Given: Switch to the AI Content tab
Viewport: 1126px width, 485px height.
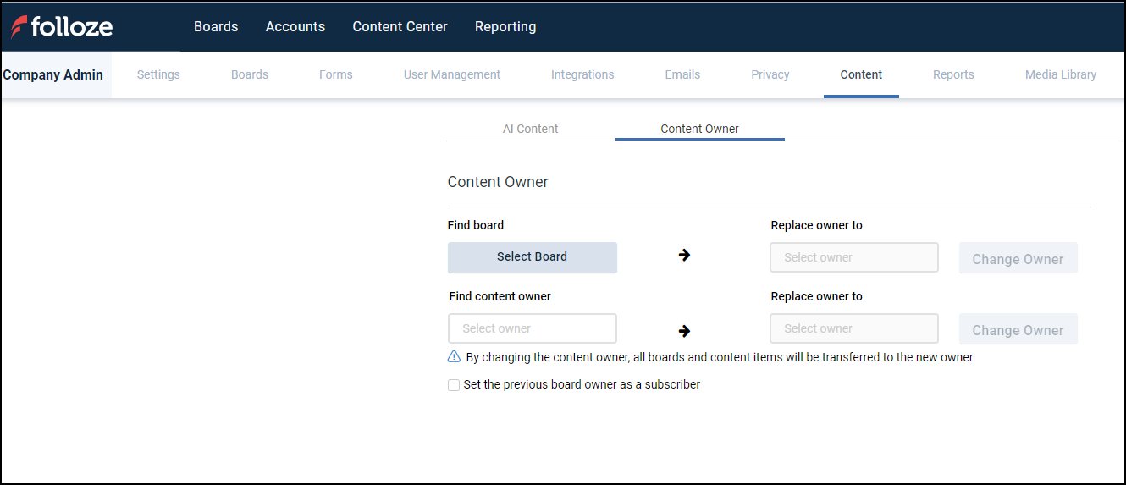Looking at the screenshot, I should coord(530,129).
